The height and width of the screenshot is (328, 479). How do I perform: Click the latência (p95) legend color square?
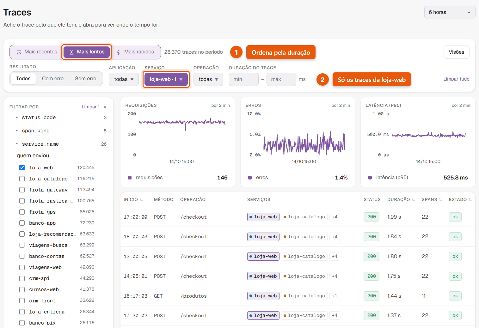[370, 178]
